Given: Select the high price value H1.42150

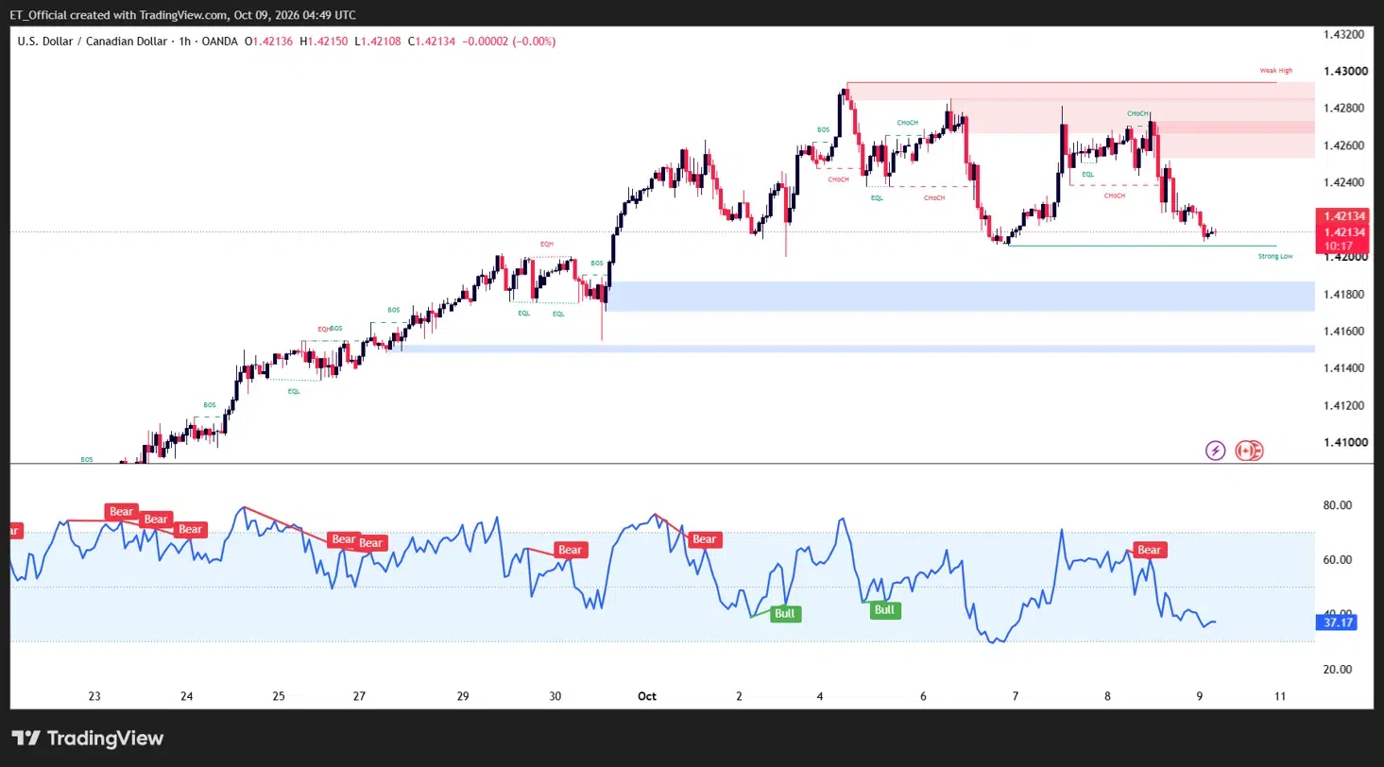Looking at the screenshot, I should [324, 42].
